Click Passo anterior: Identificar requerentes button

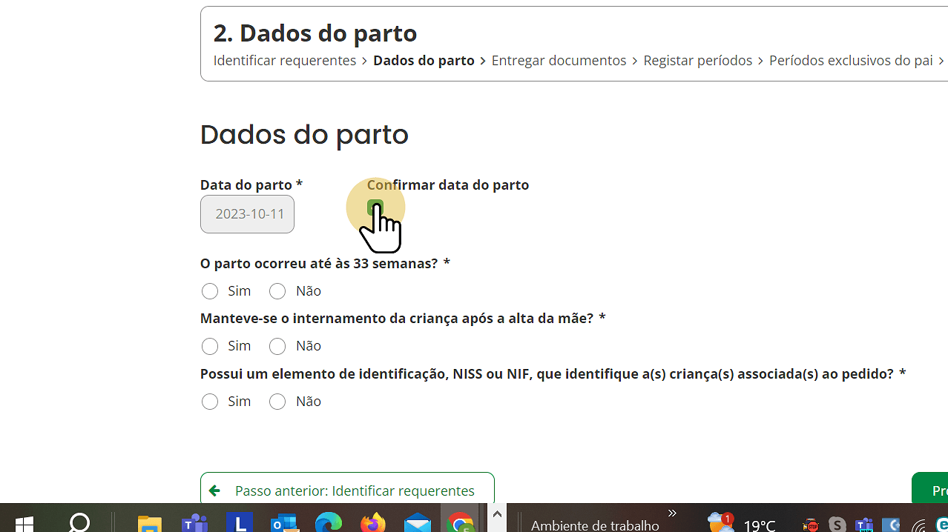click(x=346, y=490)
